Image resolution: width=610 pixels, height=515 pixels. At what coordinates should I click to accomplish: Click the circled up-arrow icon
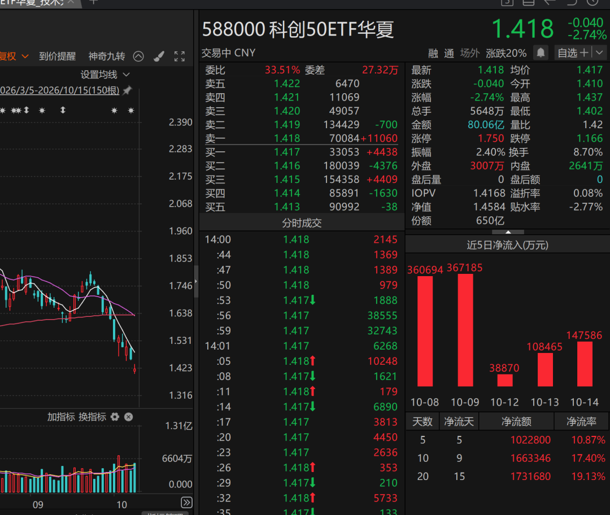point(138,56)
